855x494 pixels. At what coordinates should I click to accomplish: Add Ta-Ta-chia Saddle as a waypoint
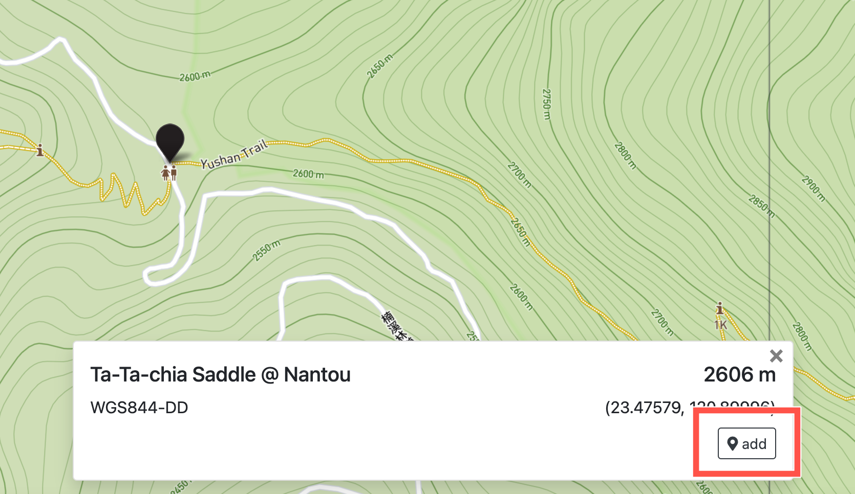pyautogui.click(x=746, y=443)
